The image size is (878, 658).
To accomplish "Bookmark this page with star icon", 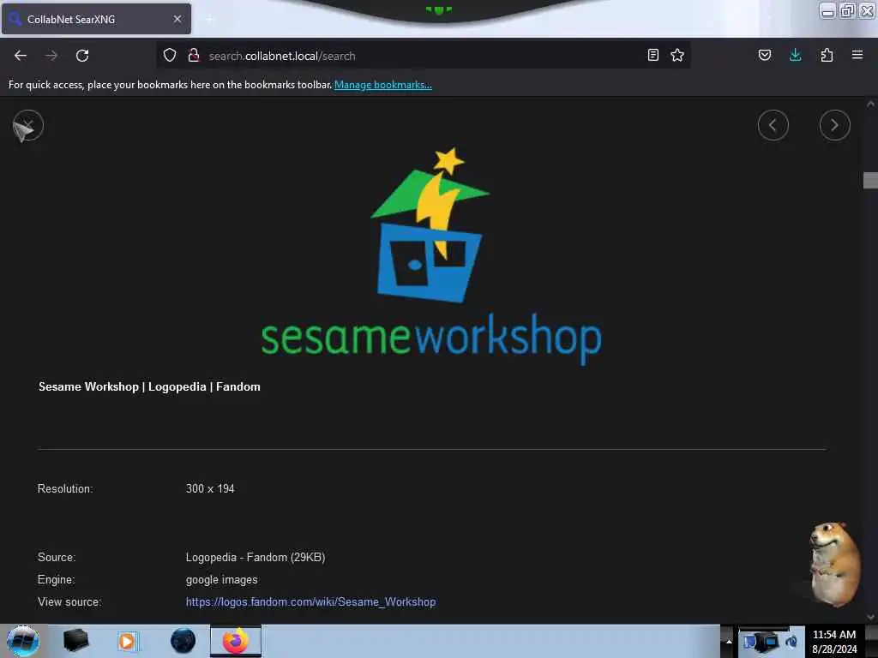I will click(x=677, y=56).
